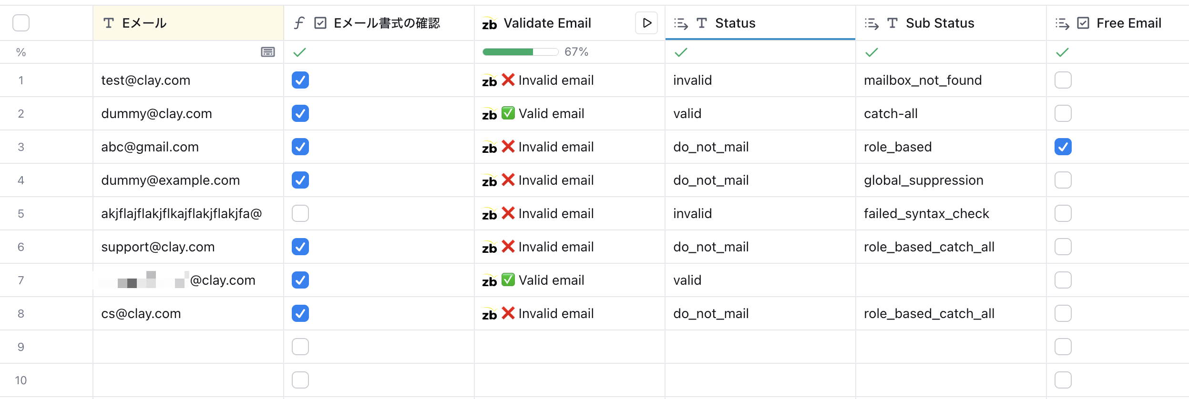Select the empty Eメール cell in row 9
Screen dimensions: 1189x399
(x=188, y=347)
